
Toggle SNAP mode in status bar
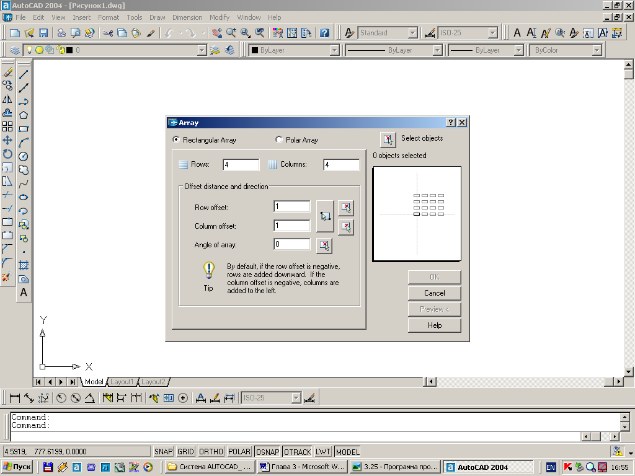pos(164,452)
